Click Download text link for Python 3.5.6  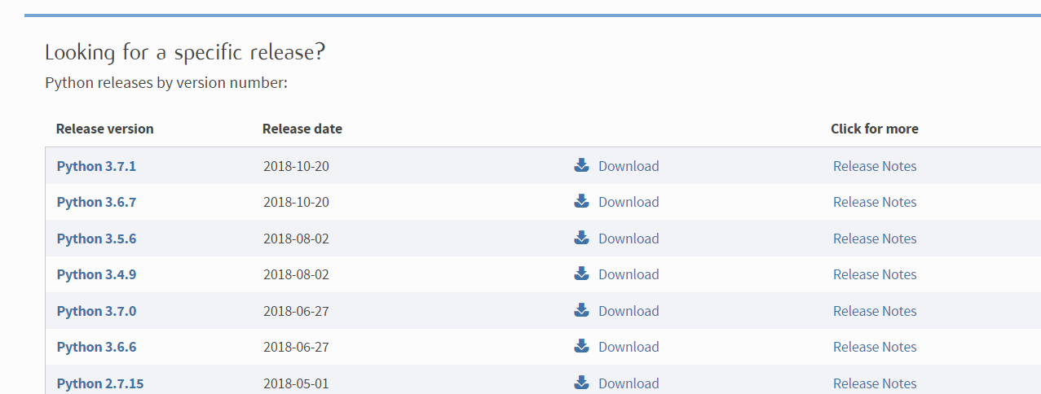coord(629,239)
